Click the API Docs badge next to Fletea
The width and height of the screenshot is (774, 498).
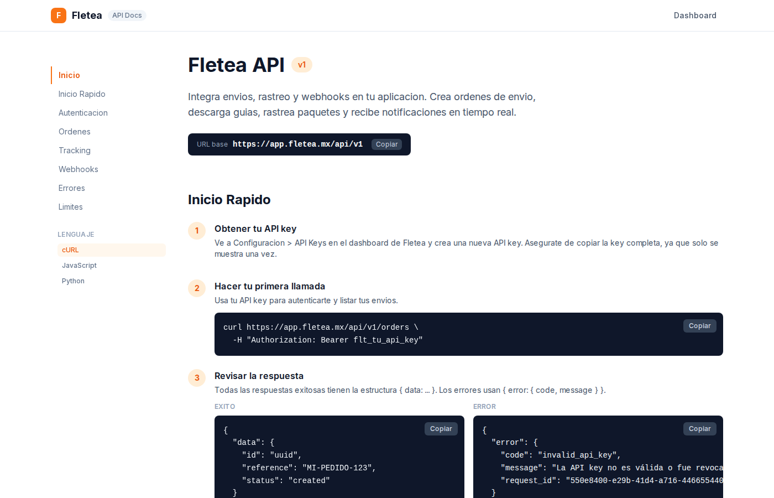tap(127, 15)
